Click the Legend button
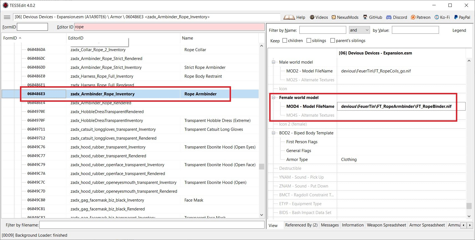 point(459,30)
